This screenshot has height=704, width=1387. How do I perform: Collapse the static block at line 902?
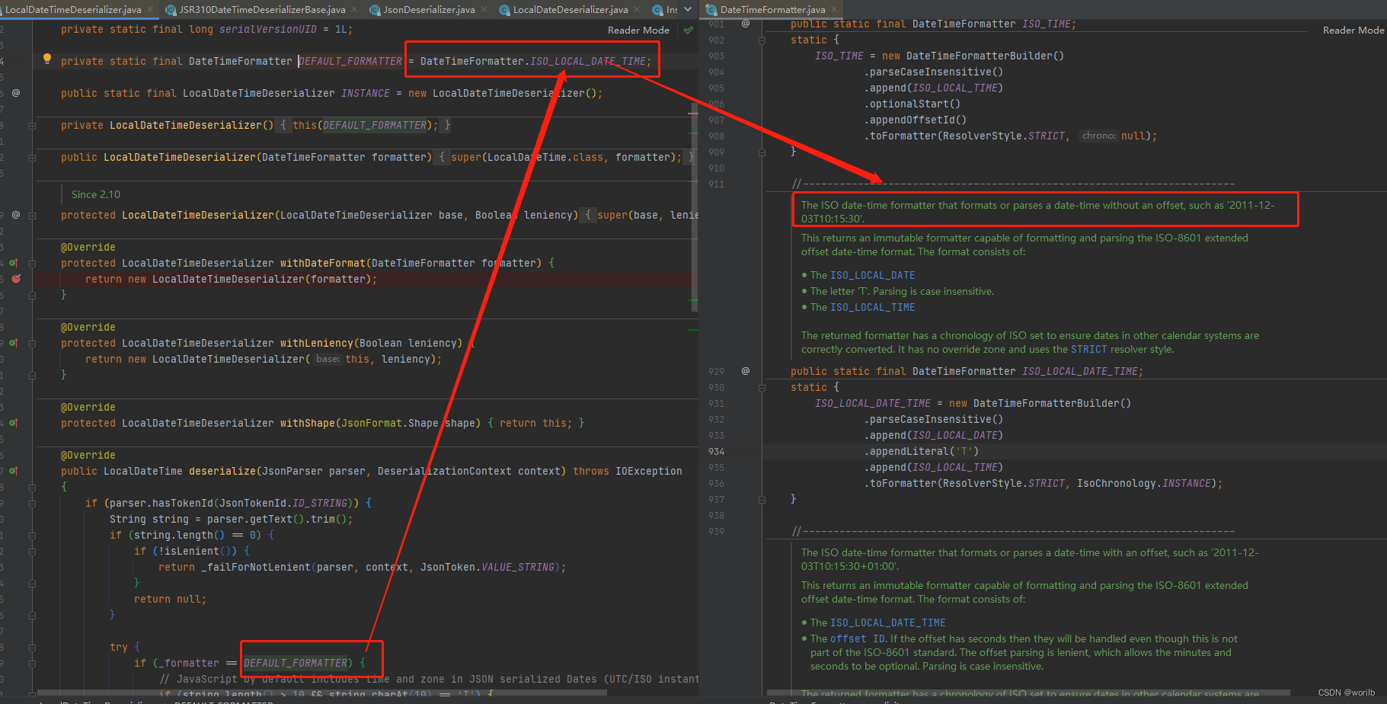[x=762, y=40]
